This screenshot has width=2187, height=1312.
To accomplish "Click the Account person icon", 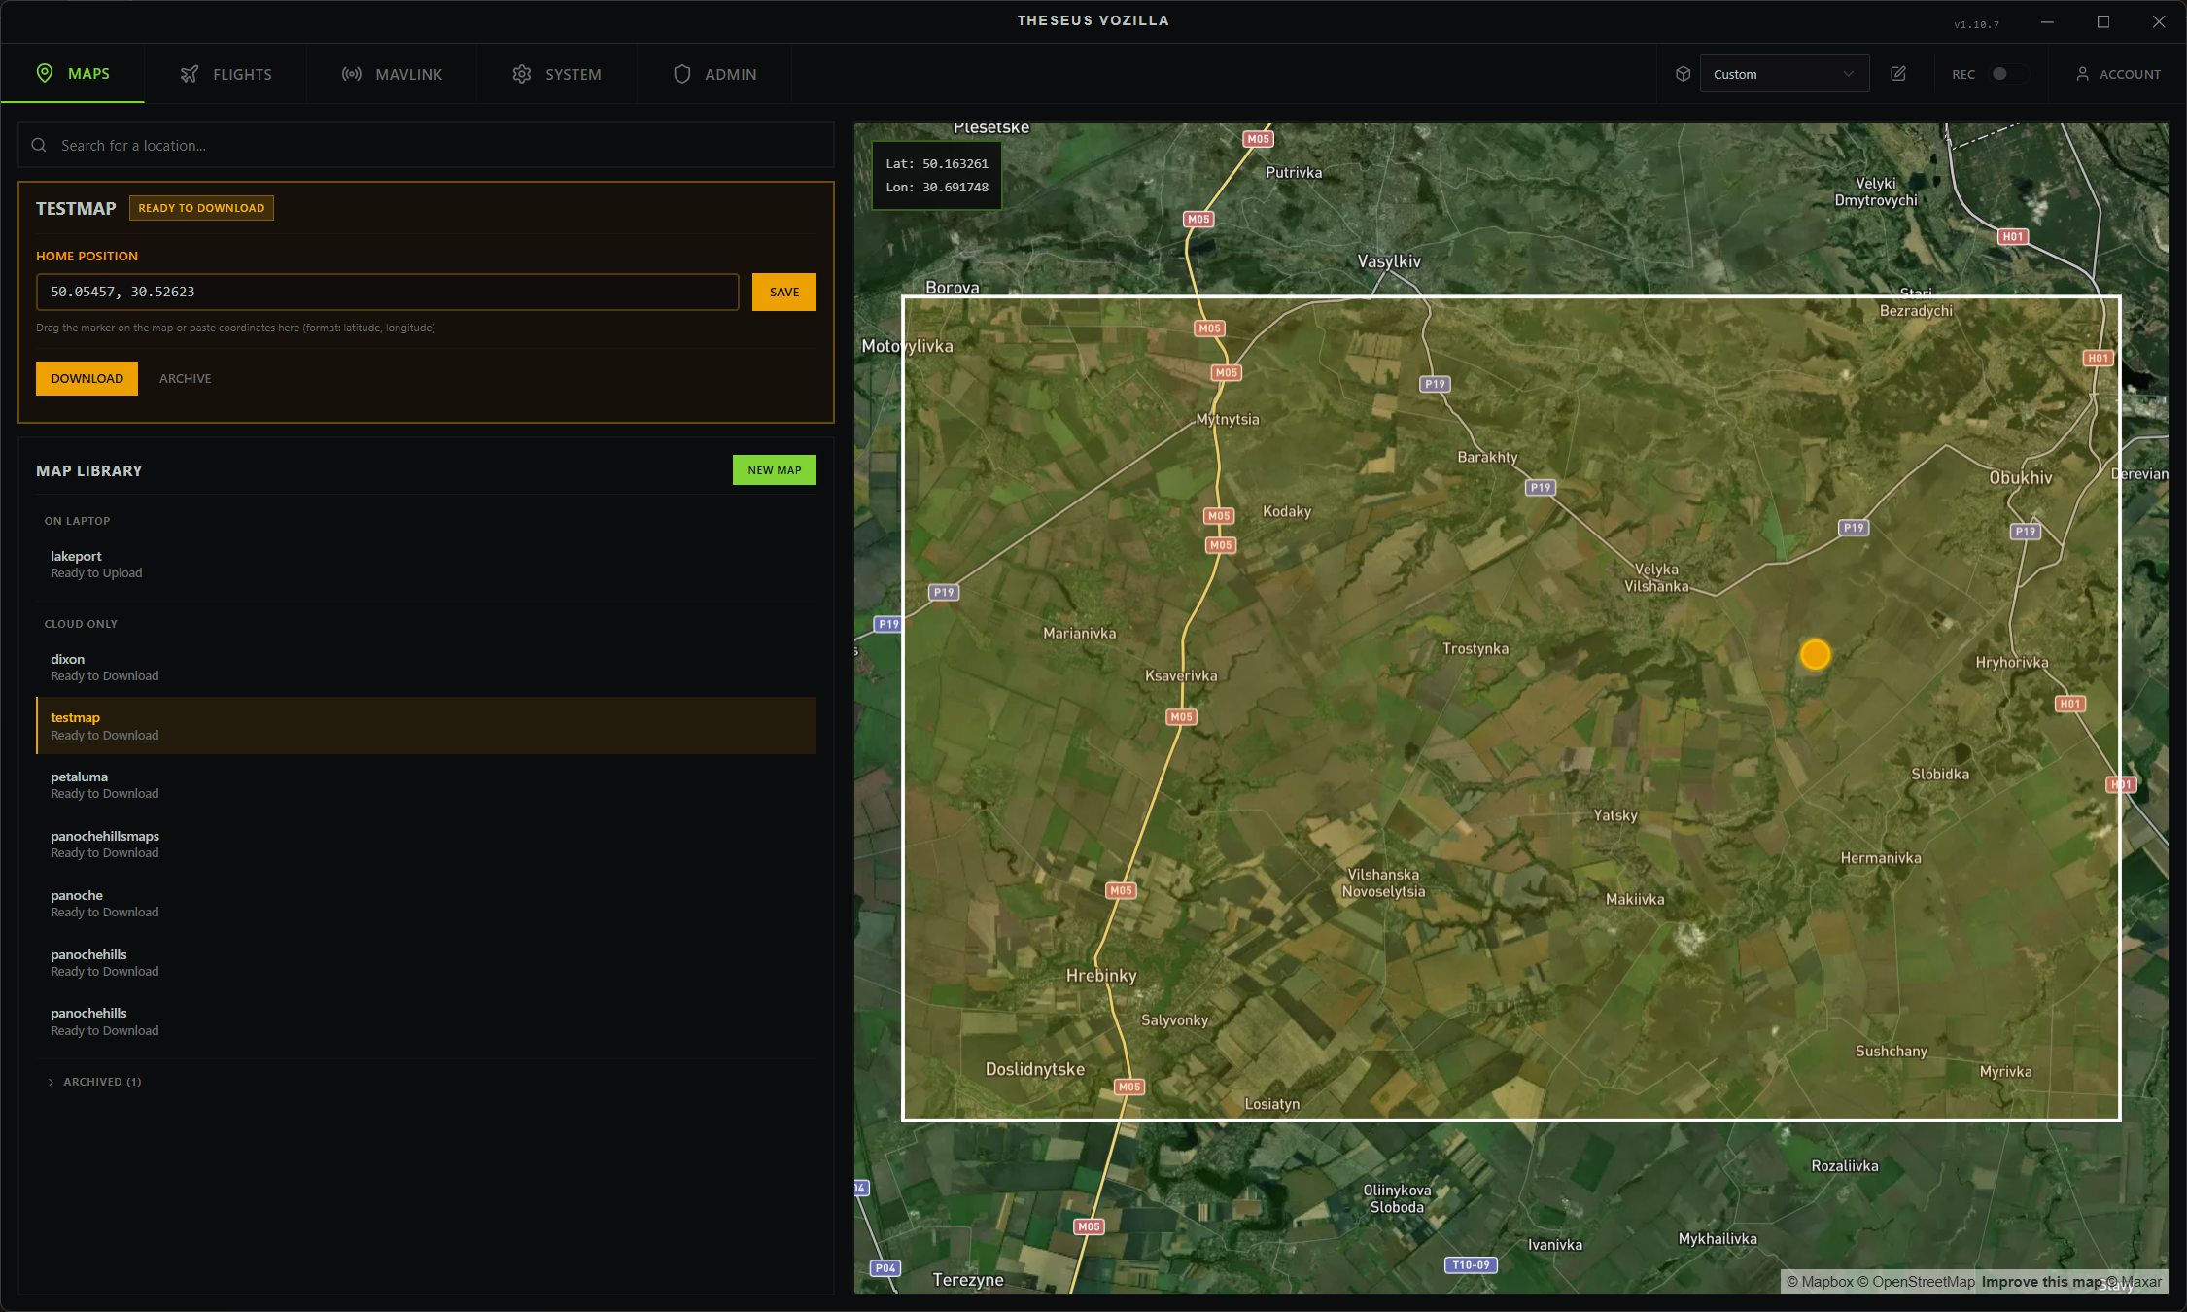I will coord(2082,74).
